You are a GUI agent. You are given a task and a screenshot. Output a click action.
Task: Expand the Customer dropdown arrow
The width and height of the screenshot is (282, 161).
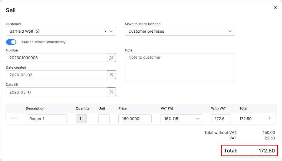(x=111, y=31)
